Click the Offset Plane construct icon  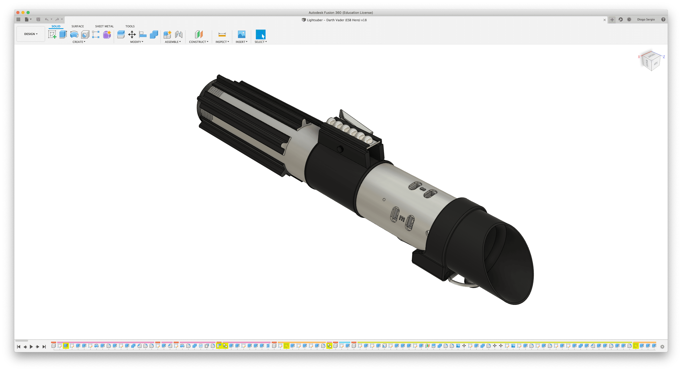[199, 34]
